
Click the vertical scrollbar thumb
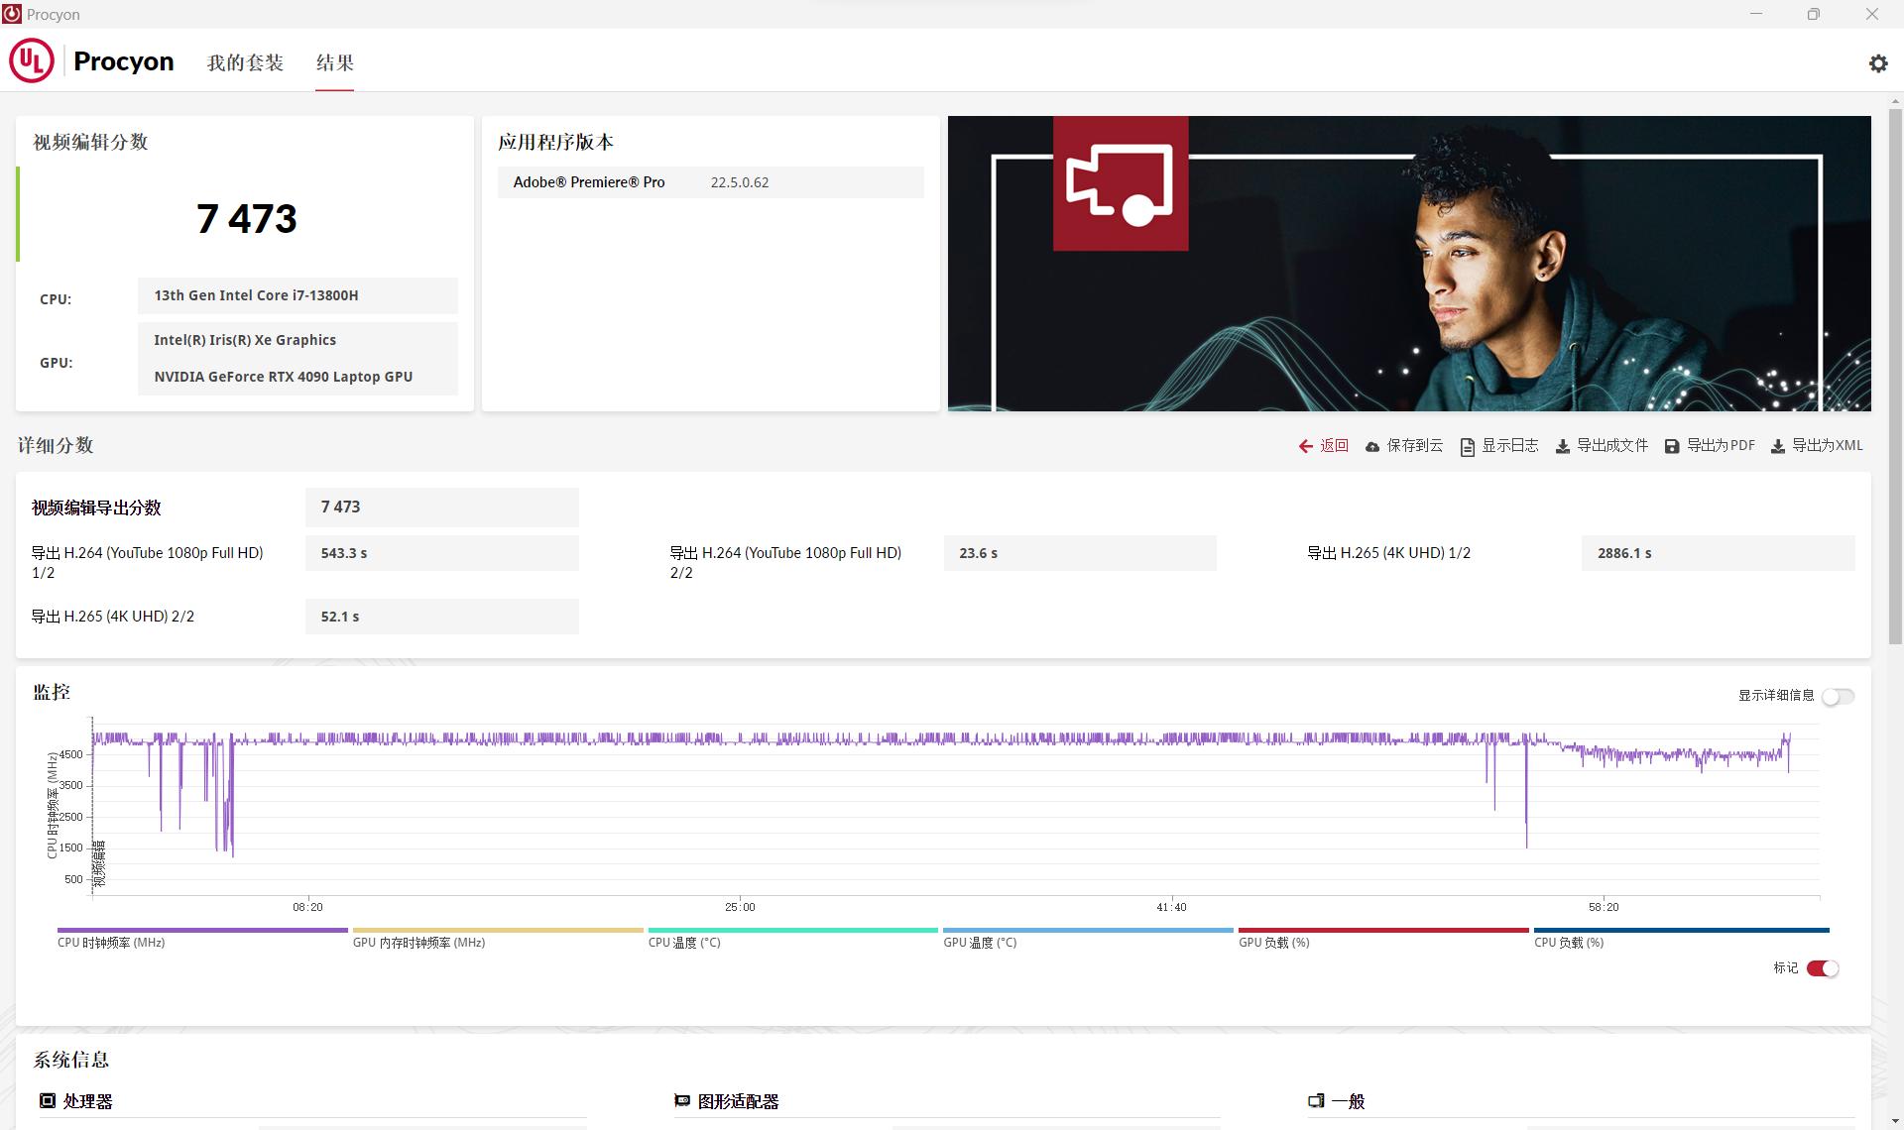tap(1895, 377)
